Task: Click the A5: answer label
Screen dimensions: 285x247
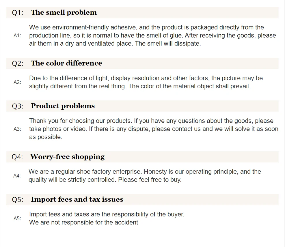Action: coord(17,218)
